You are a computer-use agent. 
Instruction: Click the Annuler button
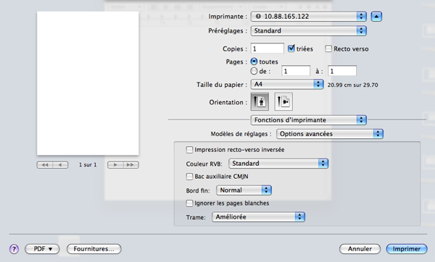tap(360, 249)
